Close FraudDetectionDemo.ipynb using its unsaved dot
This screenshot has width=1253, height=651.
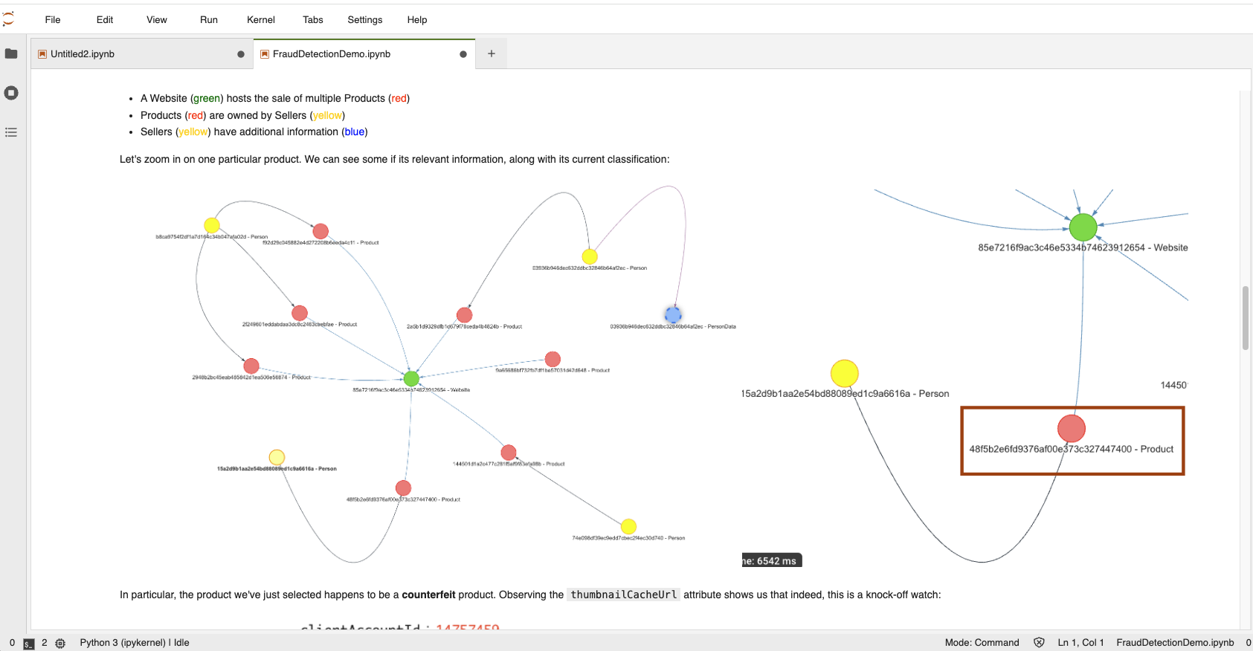tap(463, 54)
